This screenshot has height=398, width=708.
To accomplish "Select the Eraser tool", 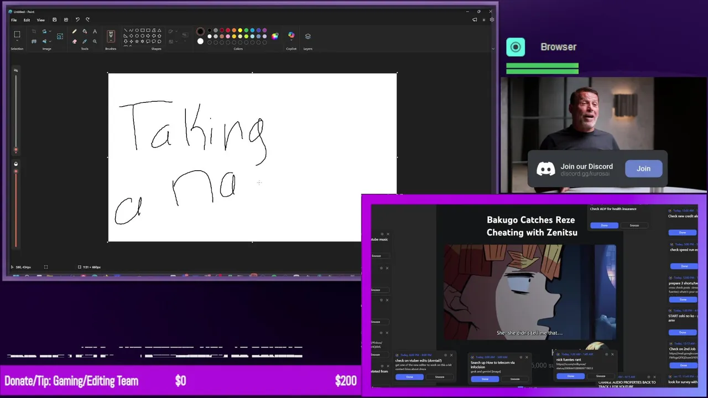I will click(x=75, y=41).
